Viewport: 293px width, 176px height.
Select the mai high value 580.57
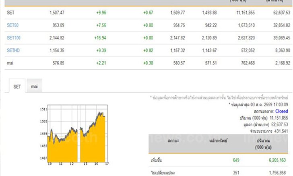click(179, 63)
